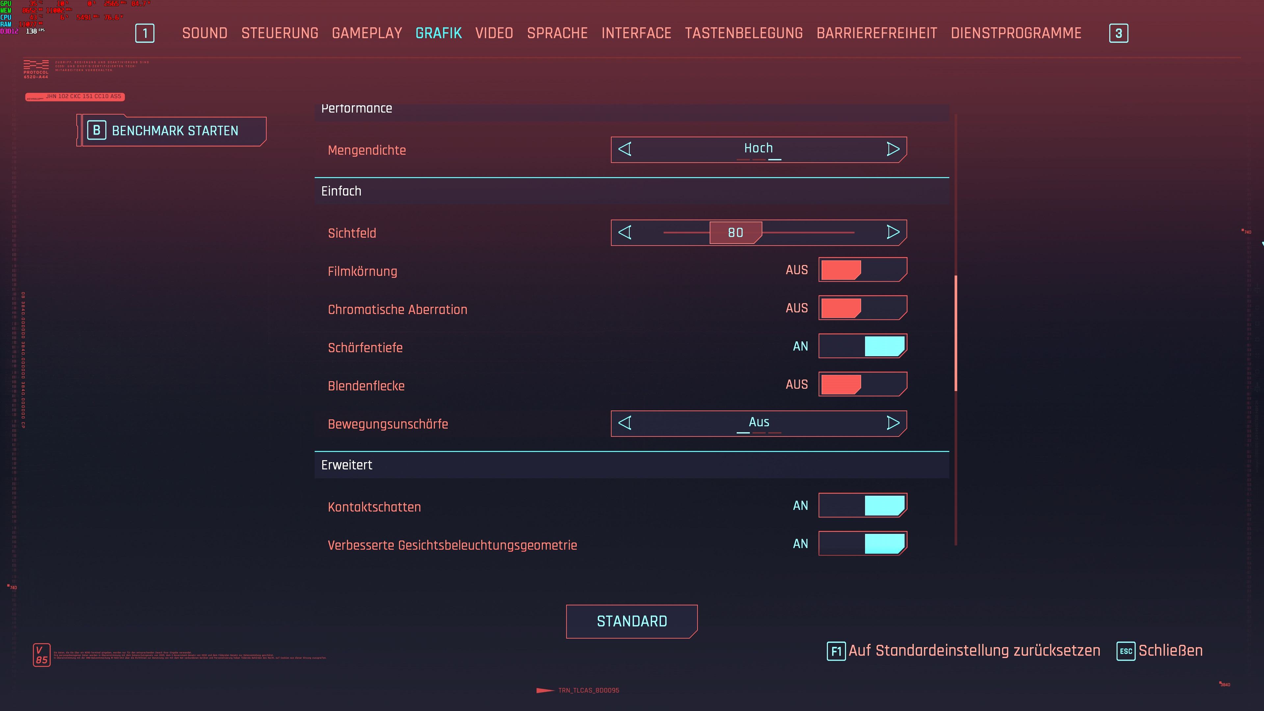Decrease Sichtfeld with the left arrow
The height and width of the screenshot is (711, 1264).
point(625,232)
